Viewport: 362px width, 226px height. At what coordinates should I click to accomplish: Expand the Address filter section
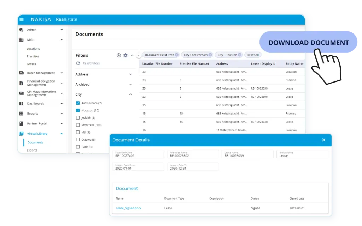coord(130,74)
